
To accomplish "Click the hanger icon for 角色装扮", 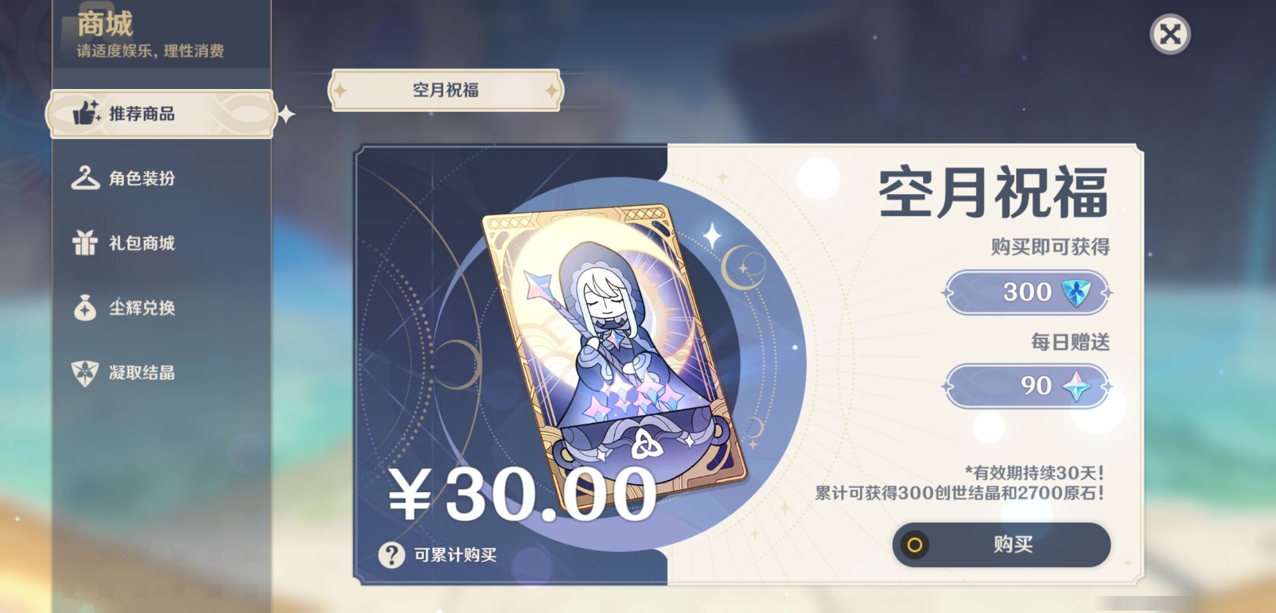I will [x=85, y=178].
